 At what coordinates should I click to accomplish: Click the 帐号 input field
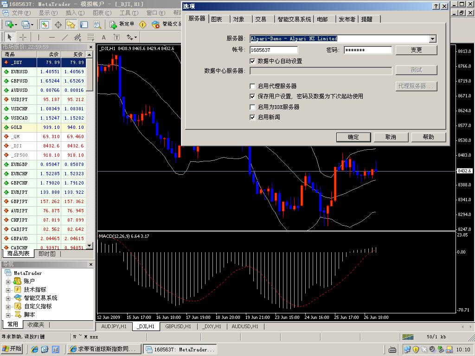[274, 50]
